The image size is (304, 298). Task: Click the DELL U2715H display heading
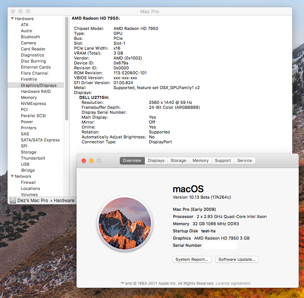(x=94, y=97)
